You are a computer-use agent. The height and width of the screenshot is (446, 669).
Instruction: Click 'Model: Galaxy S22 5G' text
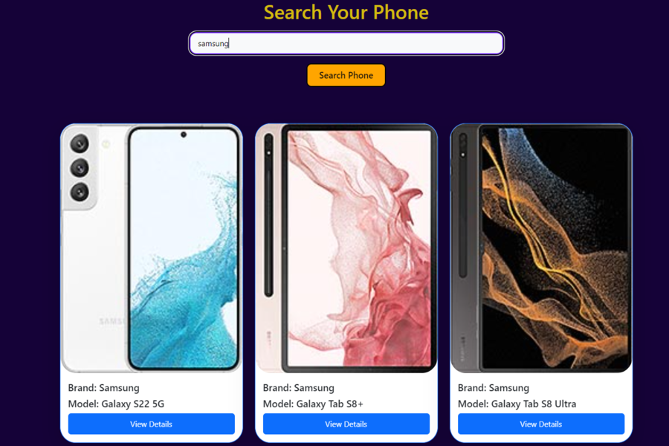(x=116, y=404)
